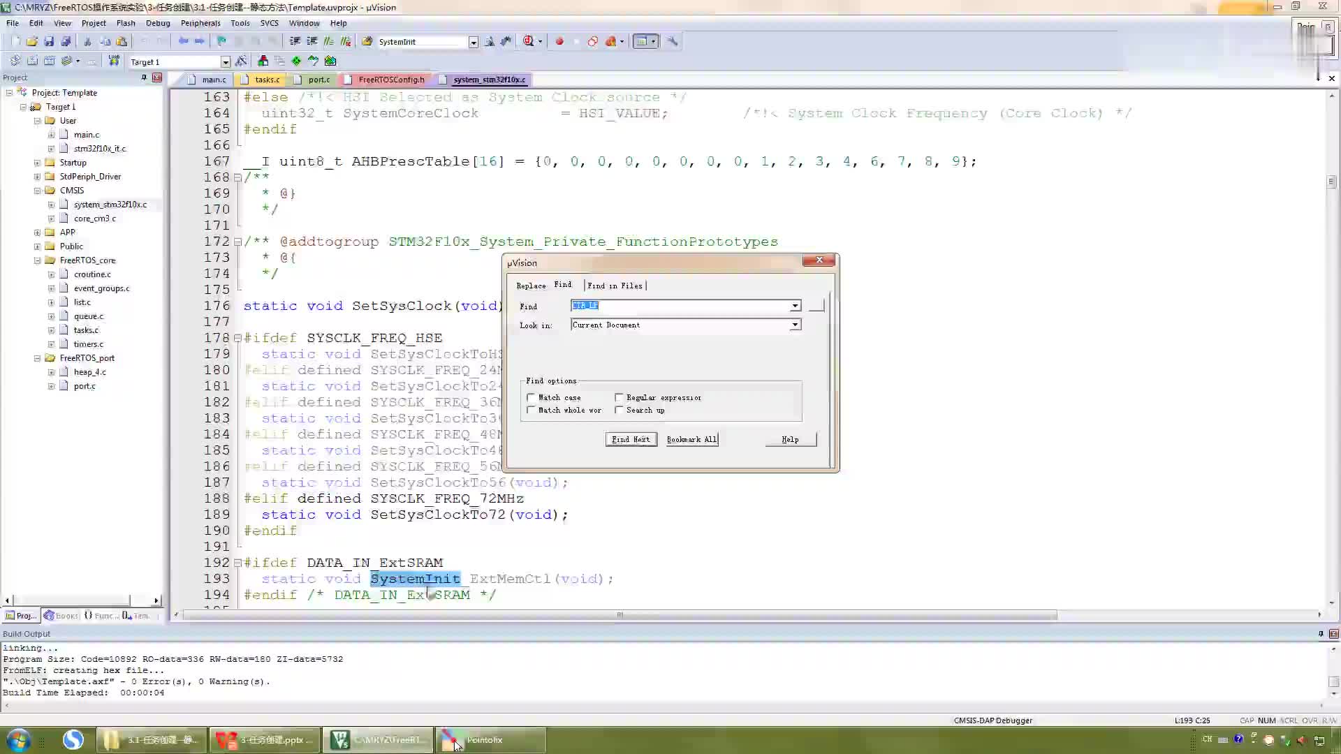1341x754 pixels.
Task: Expand the APP folder
Action: coord(37,232)
